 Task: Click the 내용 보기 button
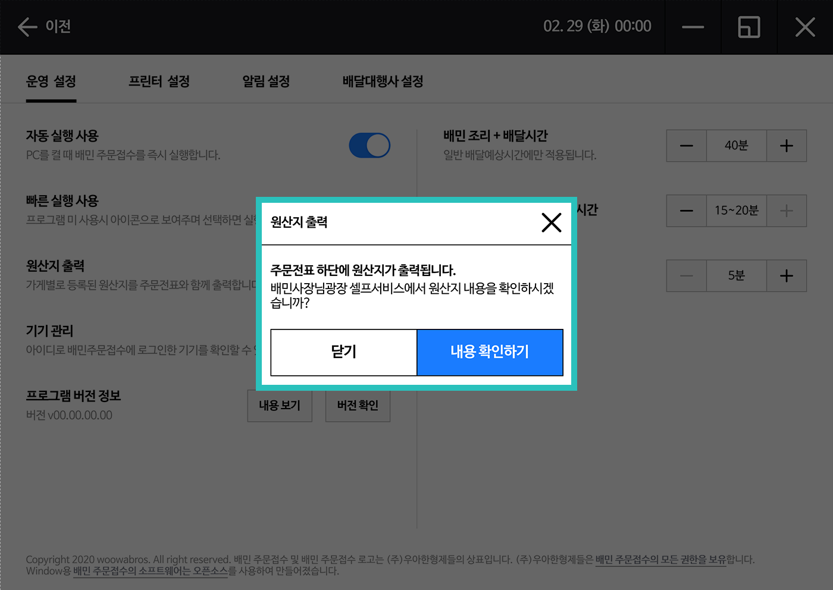[280, 406]
